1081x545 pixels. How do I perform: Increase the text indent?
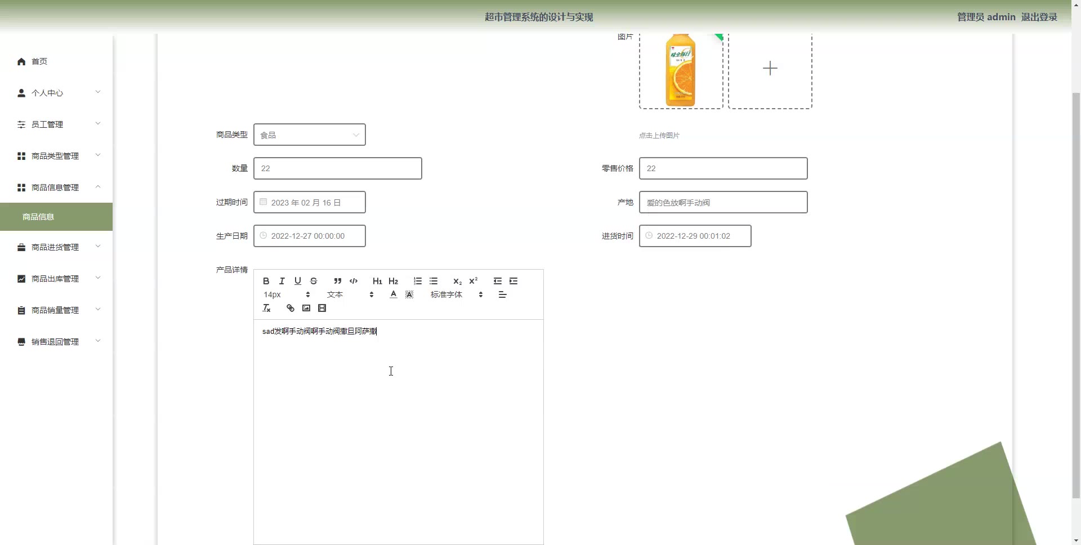(x=513, y=281)
